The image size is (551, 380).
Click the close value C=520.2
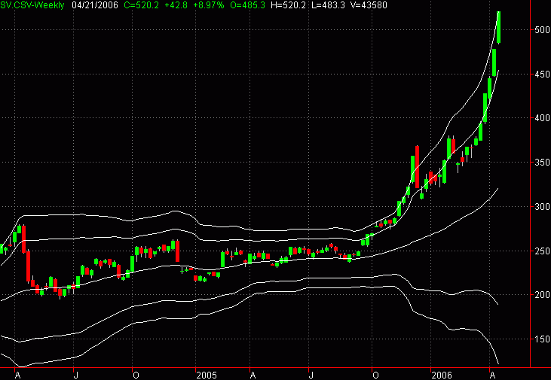pos(142,5)
